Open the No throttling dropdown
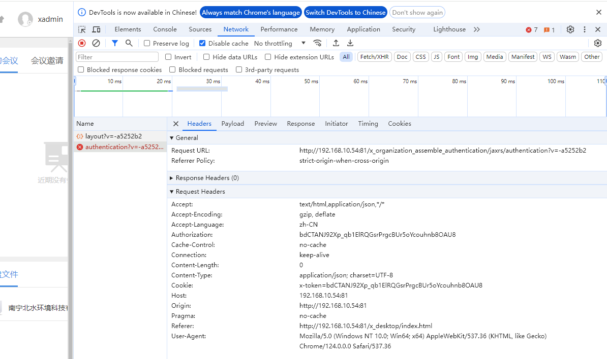Viewport: 607px width, 359px height. click(280, 44)
